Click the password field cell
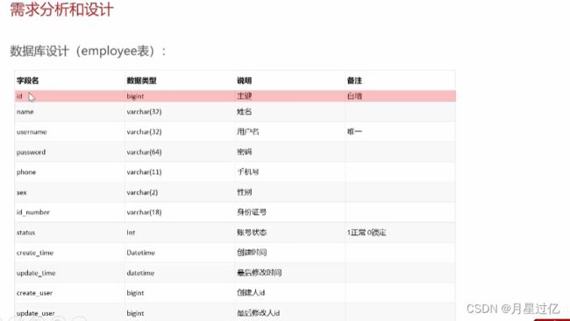 pyautogui.click(x=31, y=152)
